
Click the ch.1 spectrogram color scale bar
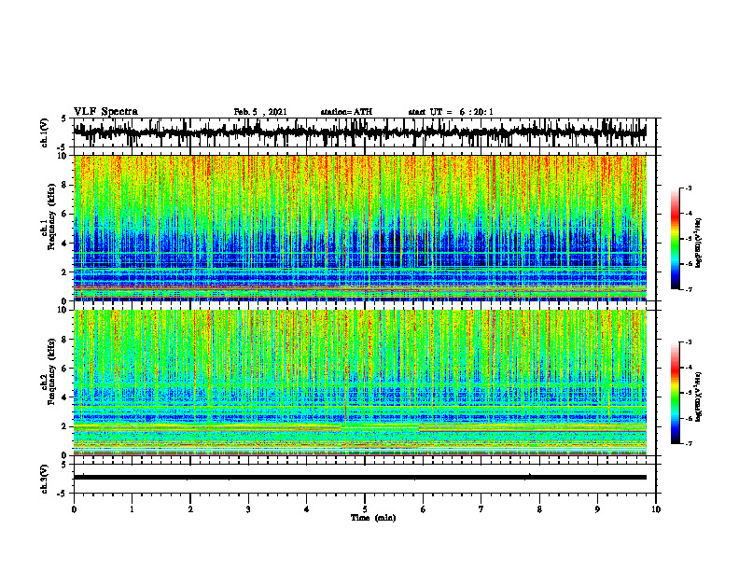(x=675, y=239)
